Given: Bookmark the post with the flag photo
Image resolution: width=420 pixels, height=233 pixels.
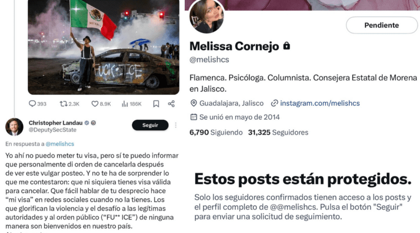Looking at the screenshot, I should (156, 104).
